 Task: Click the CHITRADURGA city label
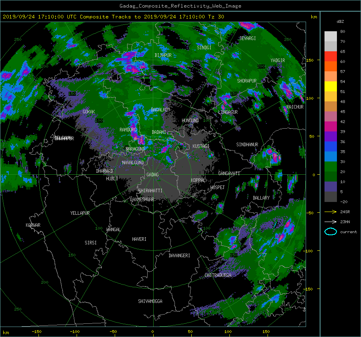click(218, 275)
